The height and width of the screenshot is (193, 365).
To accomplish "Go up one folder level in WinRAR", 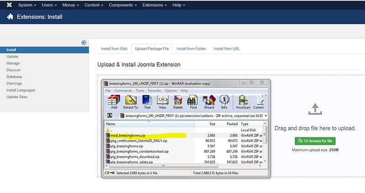I will pyautogui.click(x=109, y=115).
